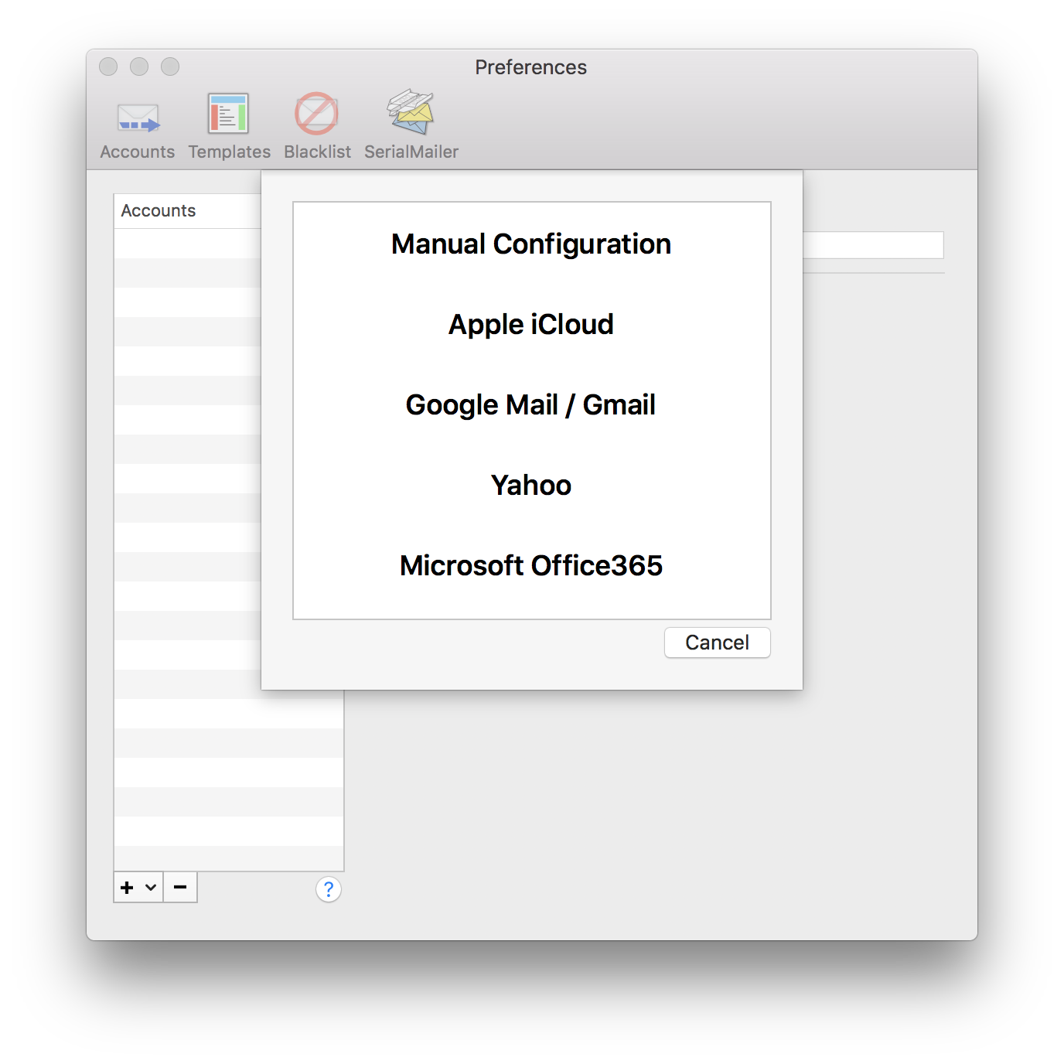Click the minus remove account button
Screen dimensions: 1064x1064
(x=180, y=888)
